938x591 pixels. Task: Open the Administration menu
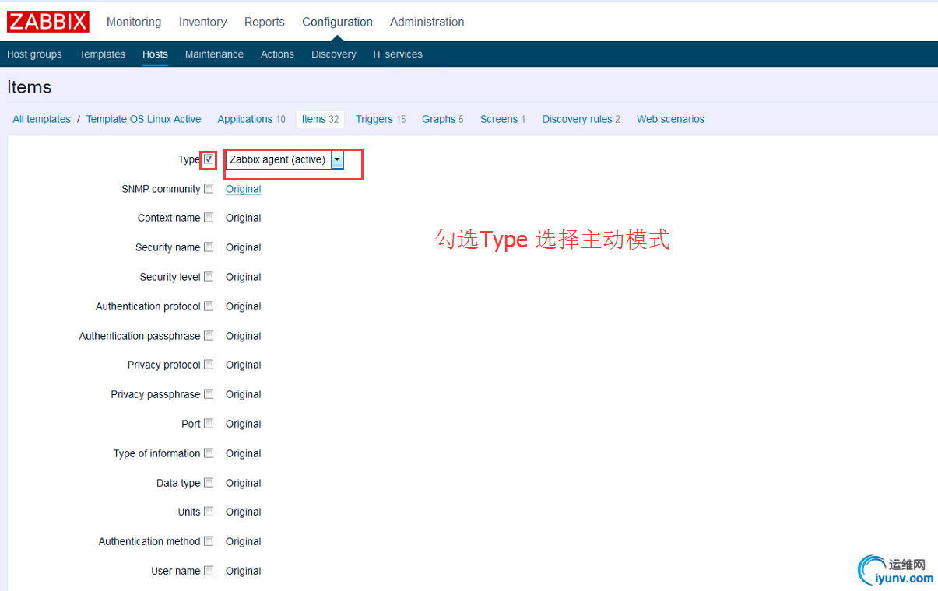427,22
